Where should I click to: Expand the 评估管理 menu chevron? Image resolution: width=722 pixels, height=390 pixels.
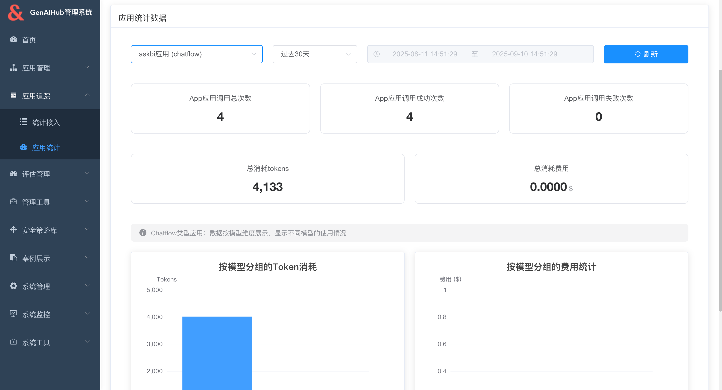coord(87,173)
